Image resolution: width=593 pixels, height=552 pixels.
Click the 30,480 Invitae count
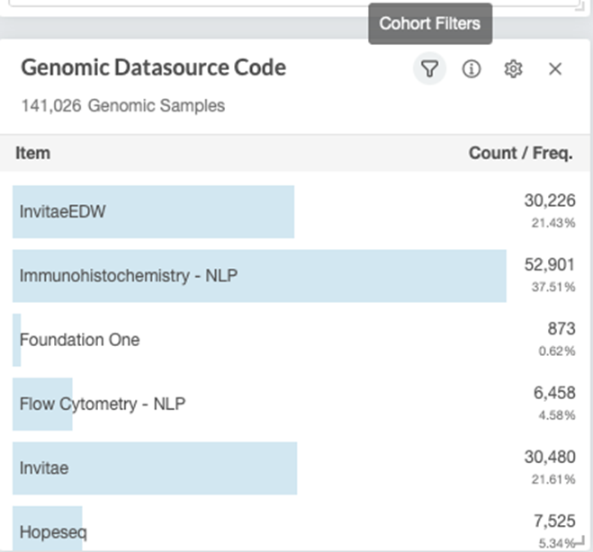tap(550, 457)
